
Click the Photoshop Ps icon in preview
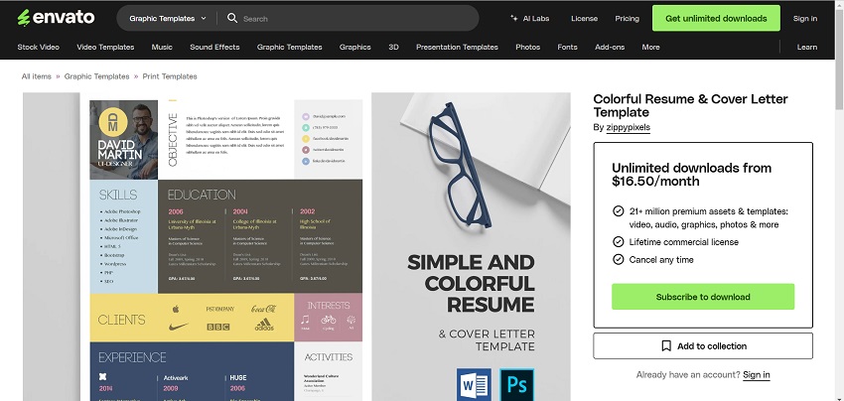pos(516,385)
